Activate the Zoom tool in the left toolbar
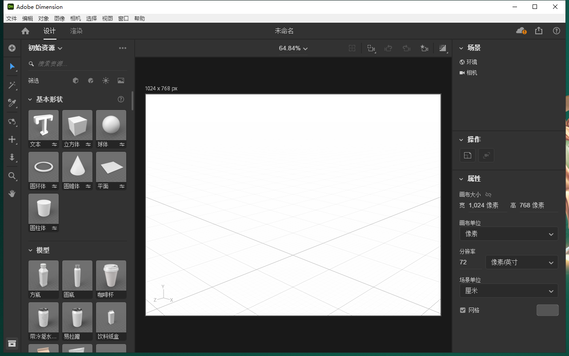 point(12,176)
